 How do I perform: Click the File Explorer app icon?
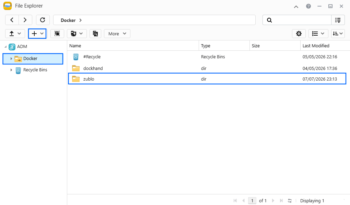(8, 6)
